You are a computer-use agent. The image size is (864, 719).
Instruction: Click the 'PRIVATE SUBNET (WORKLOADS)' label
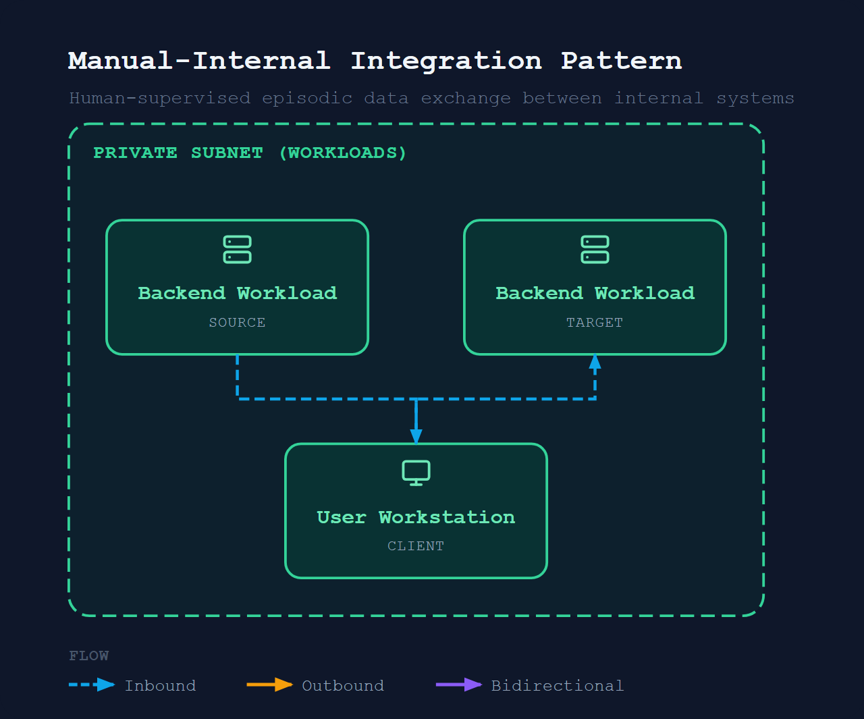[250, 153]
